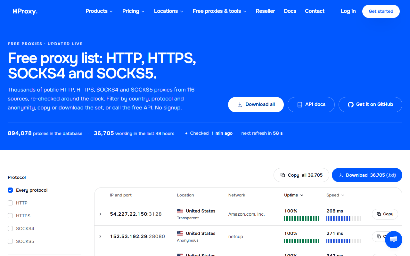Click the Log in link
410x256 pixels.
[348, 11]
